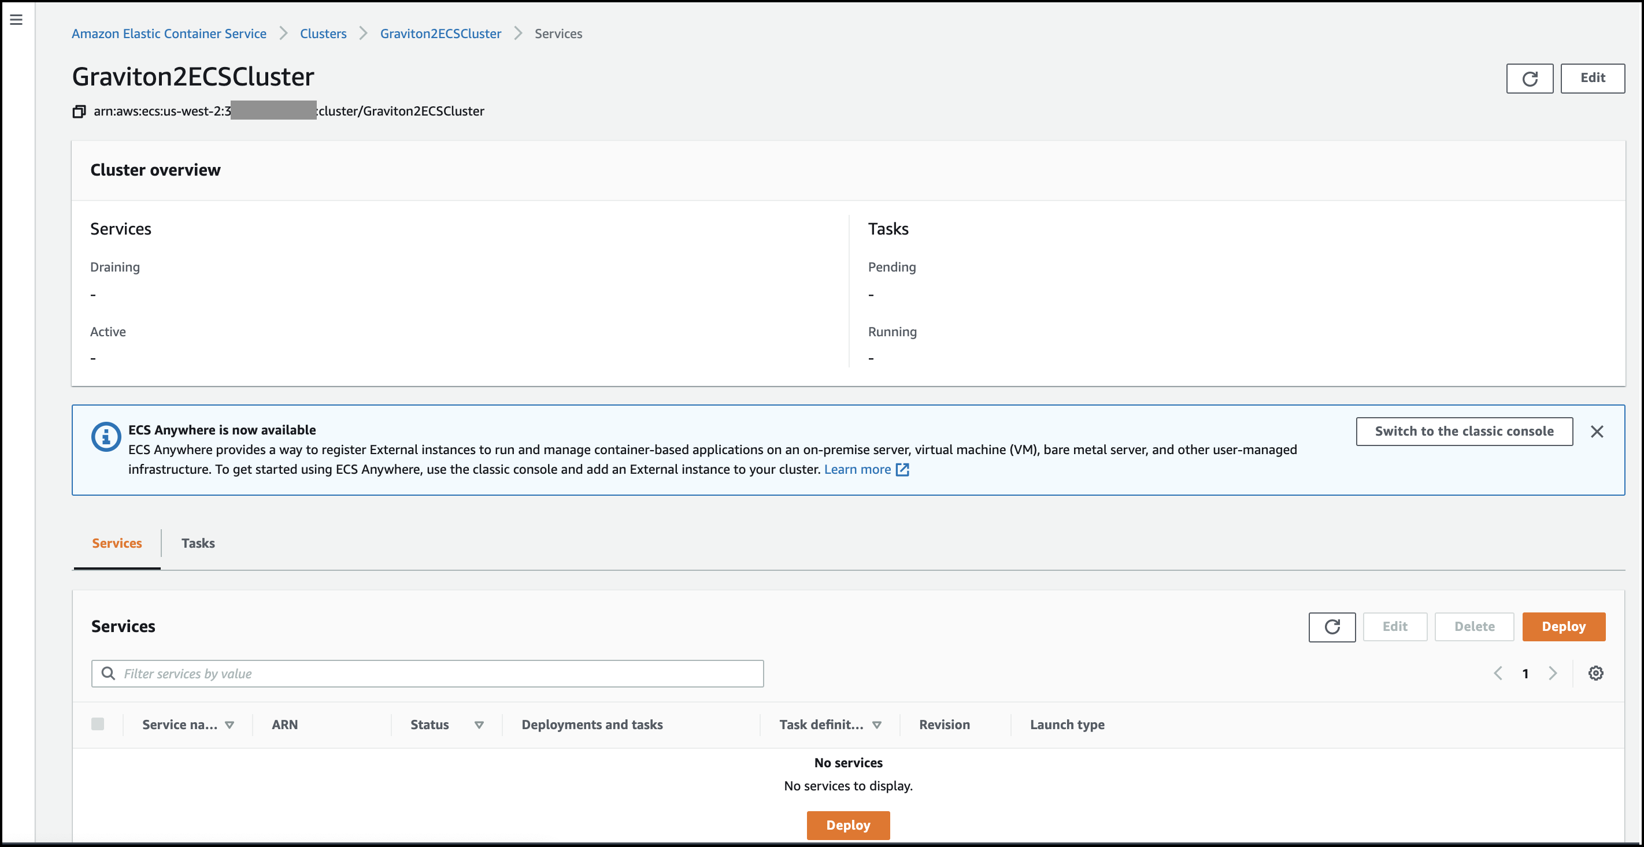1644x847 pixels.
Task: Open Learn more external link
Action: click(x=866, y=469)
